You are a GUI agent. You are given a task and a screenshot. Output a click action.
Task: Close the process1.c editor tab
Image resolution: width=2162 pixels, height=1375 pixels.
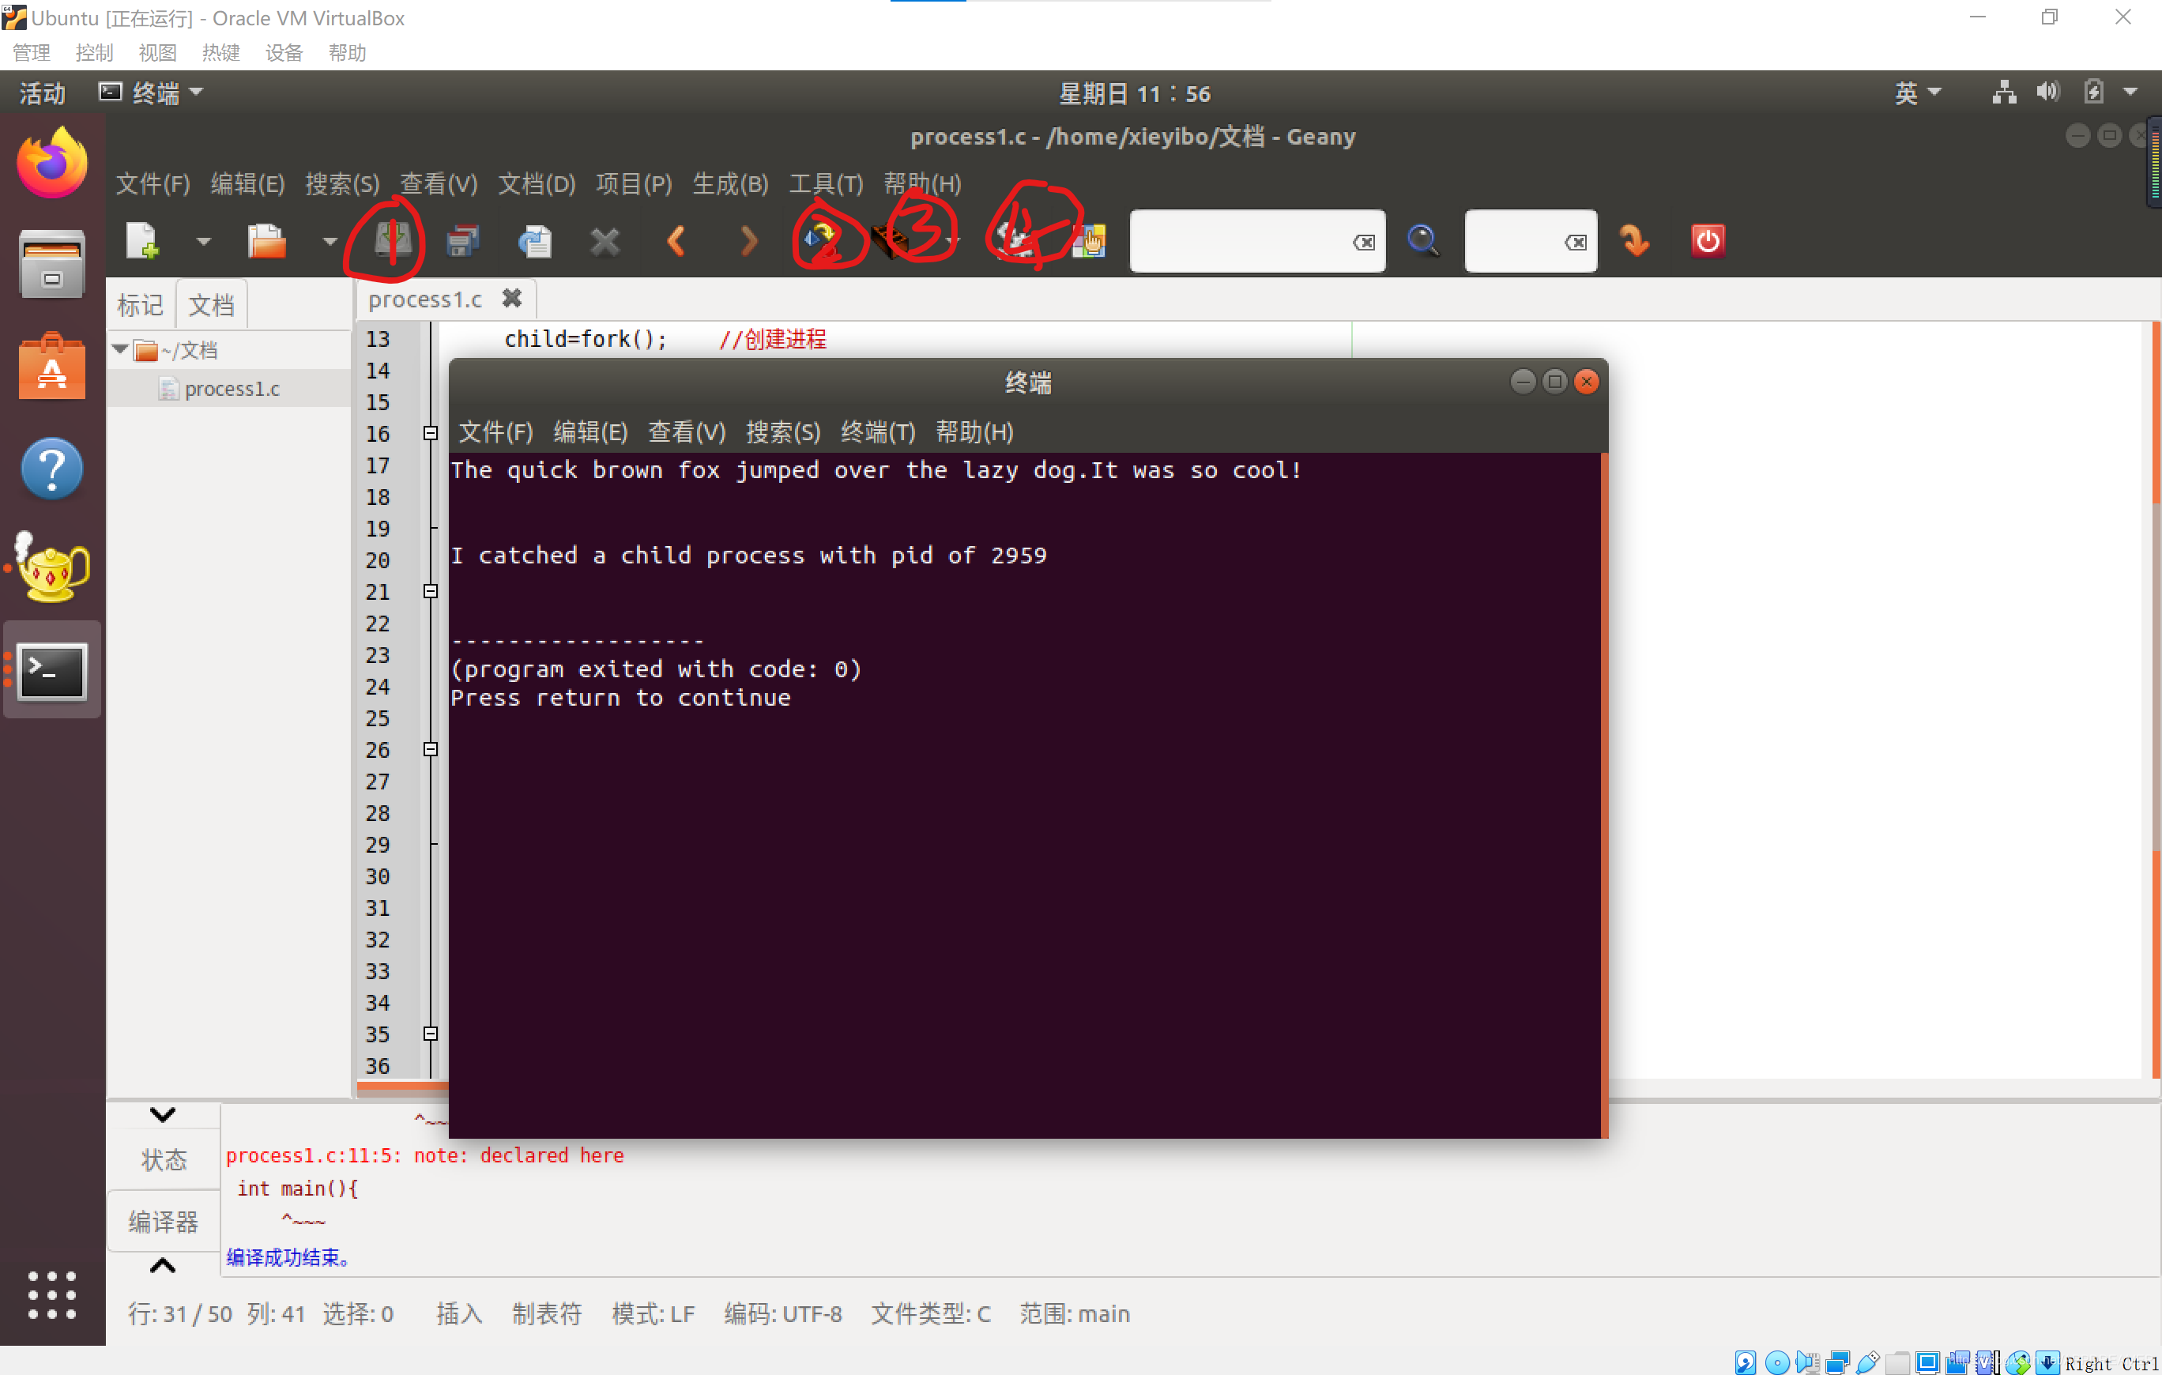click(x=512, y=299)
